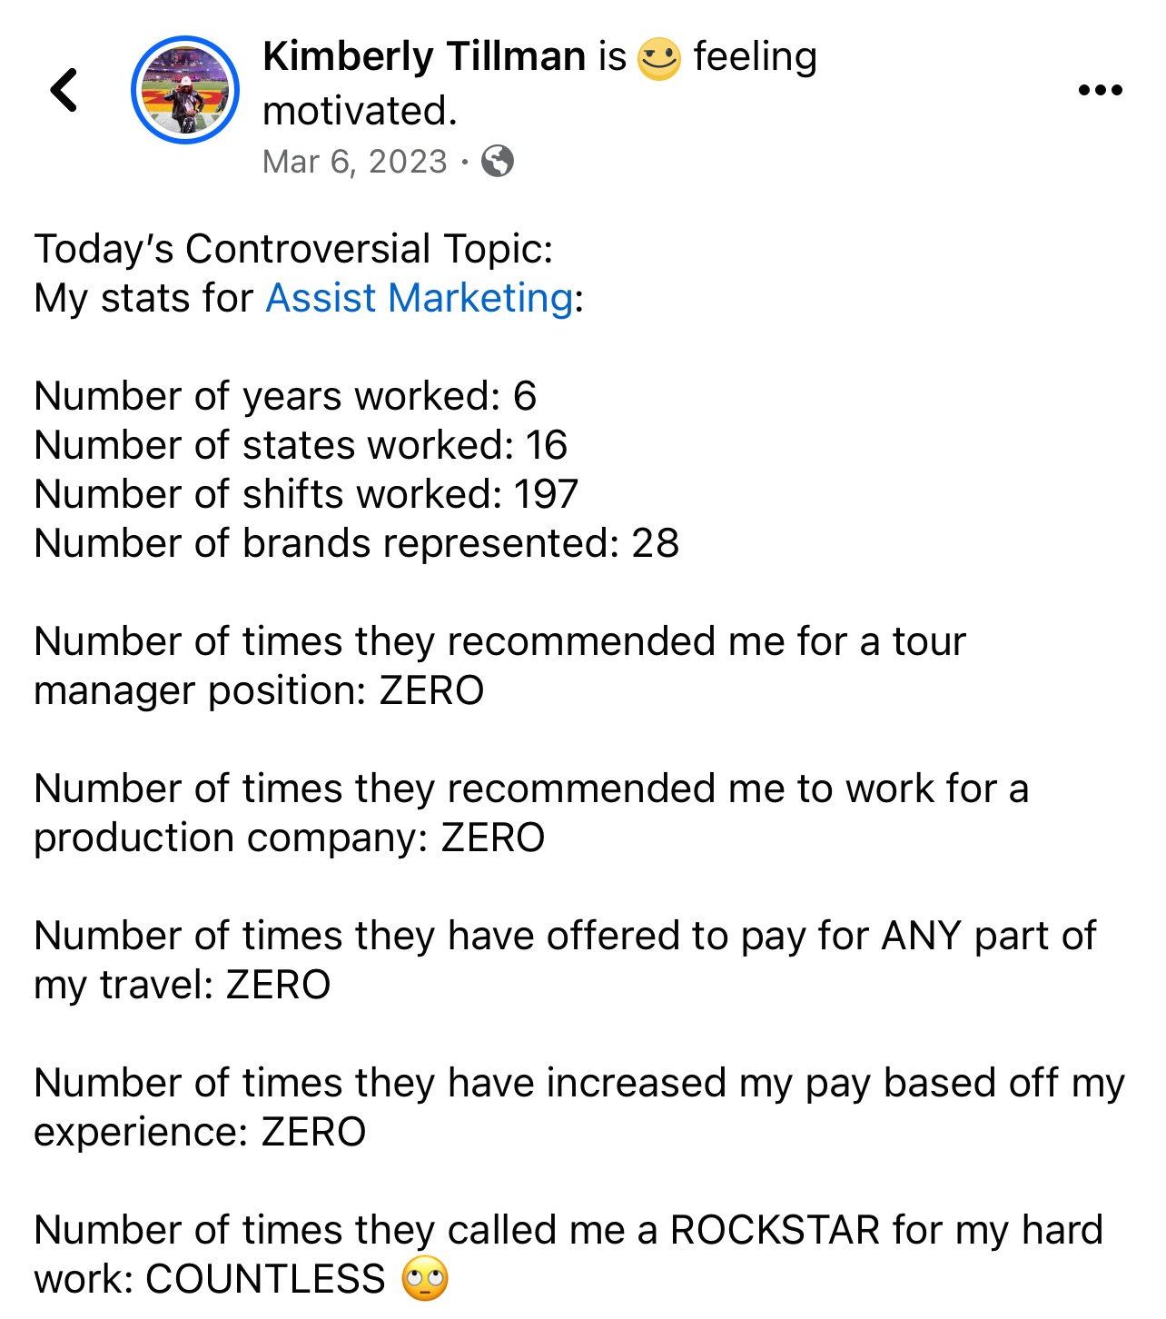Click the ROCKSTAR paragraph text
Screen dimensions: 1166x1319
[568, 1255]
